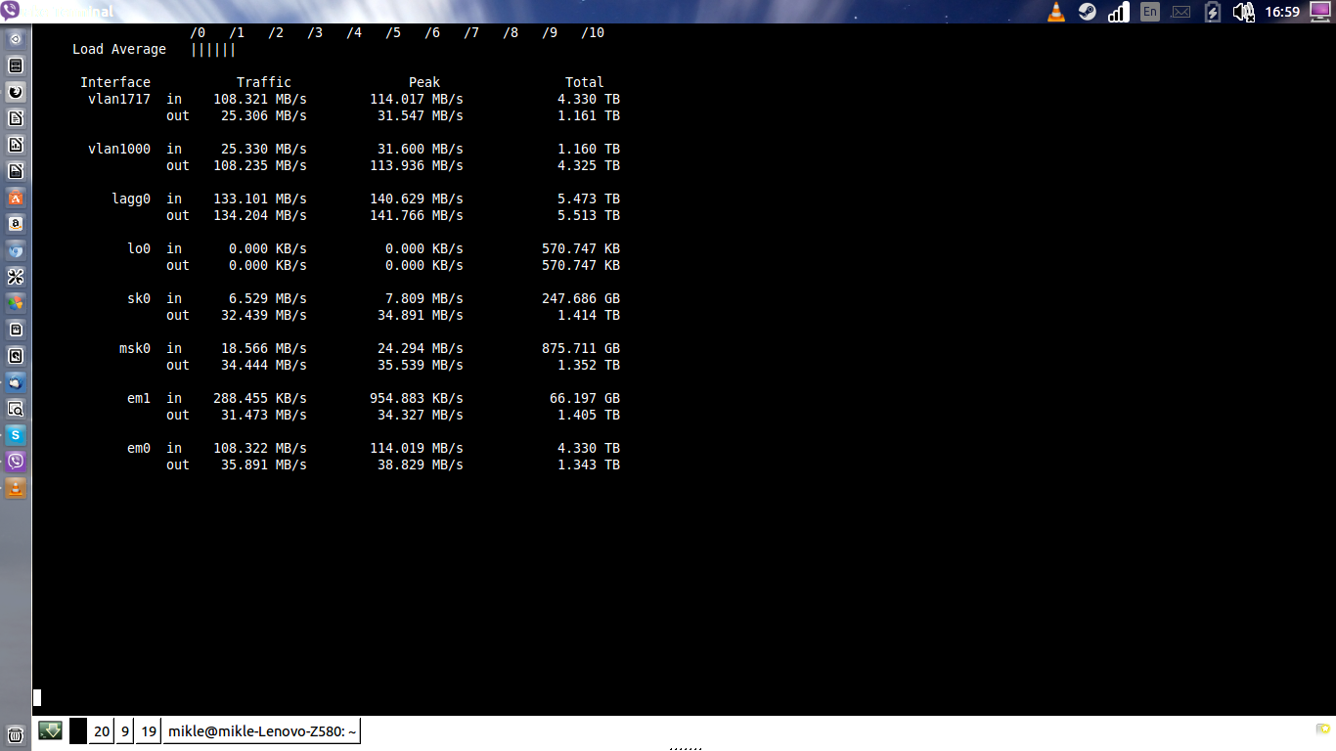The height and width of the screenshot is (751, 1336).
Task: Click the Interface column header
Action: click(115, 82)
